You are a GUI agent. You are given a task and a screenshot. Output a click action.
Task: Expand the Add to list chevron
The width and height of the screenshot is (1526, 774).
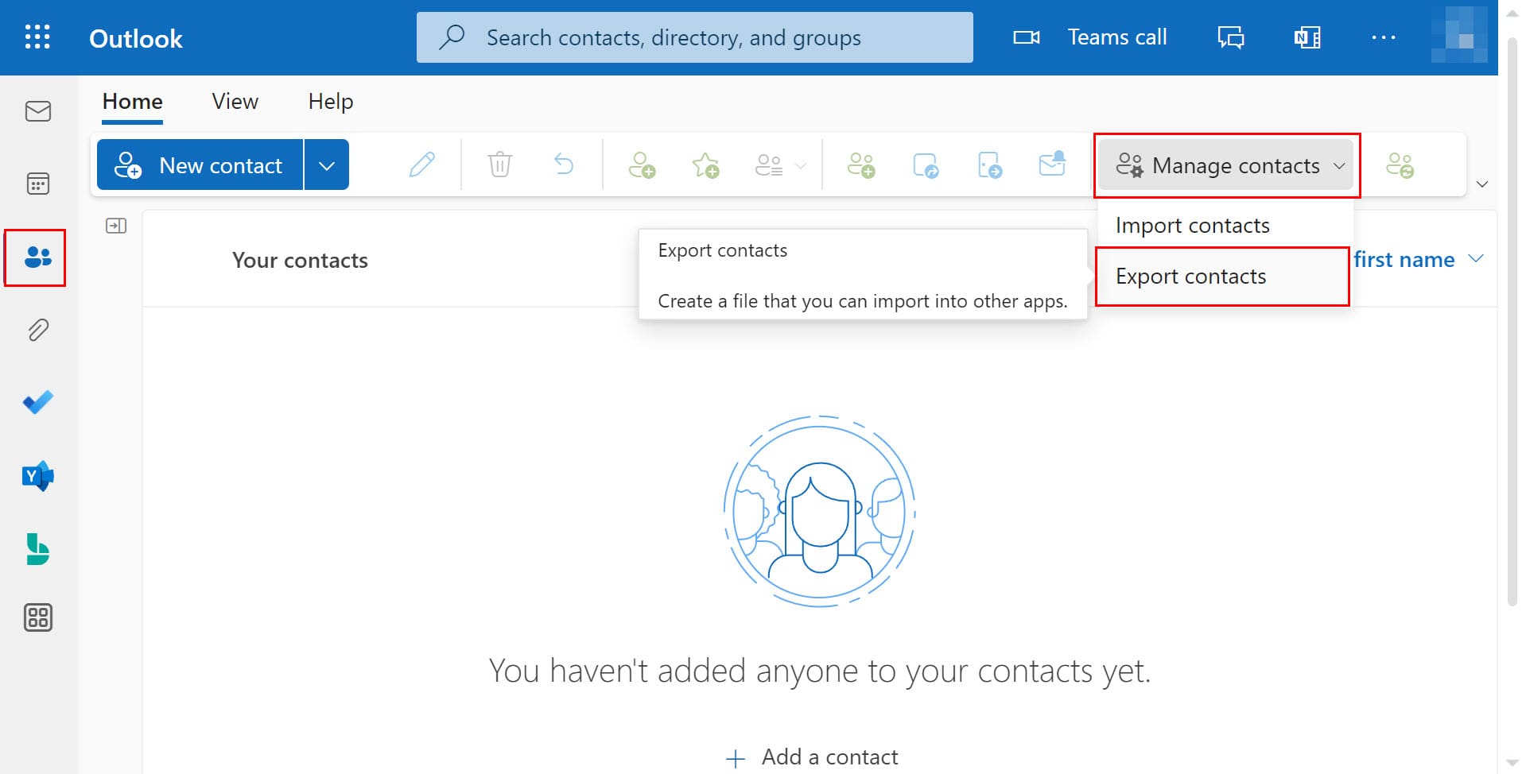coord(801,165)
